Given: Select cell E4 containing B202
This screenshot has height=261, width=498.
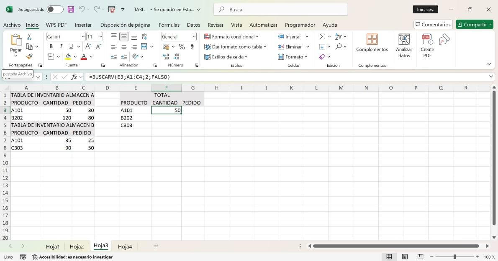Looking at the screenshot, I should (x=136, y=118).
